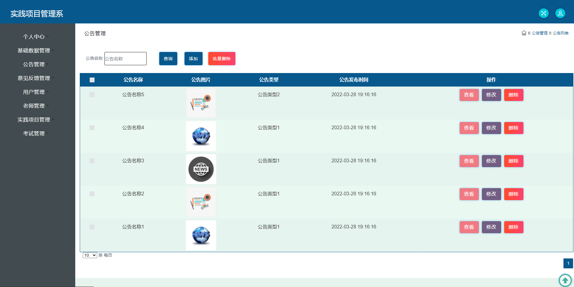
Task: Open the 公告列表 breadcrumb link
Action: [561, 33]
